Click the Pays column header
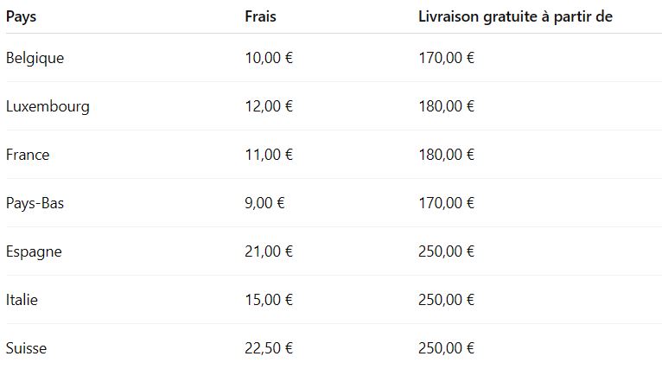 (21, 16)
